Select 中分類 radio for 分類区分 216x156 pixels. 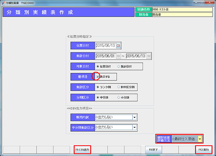(x=98, y=97)
